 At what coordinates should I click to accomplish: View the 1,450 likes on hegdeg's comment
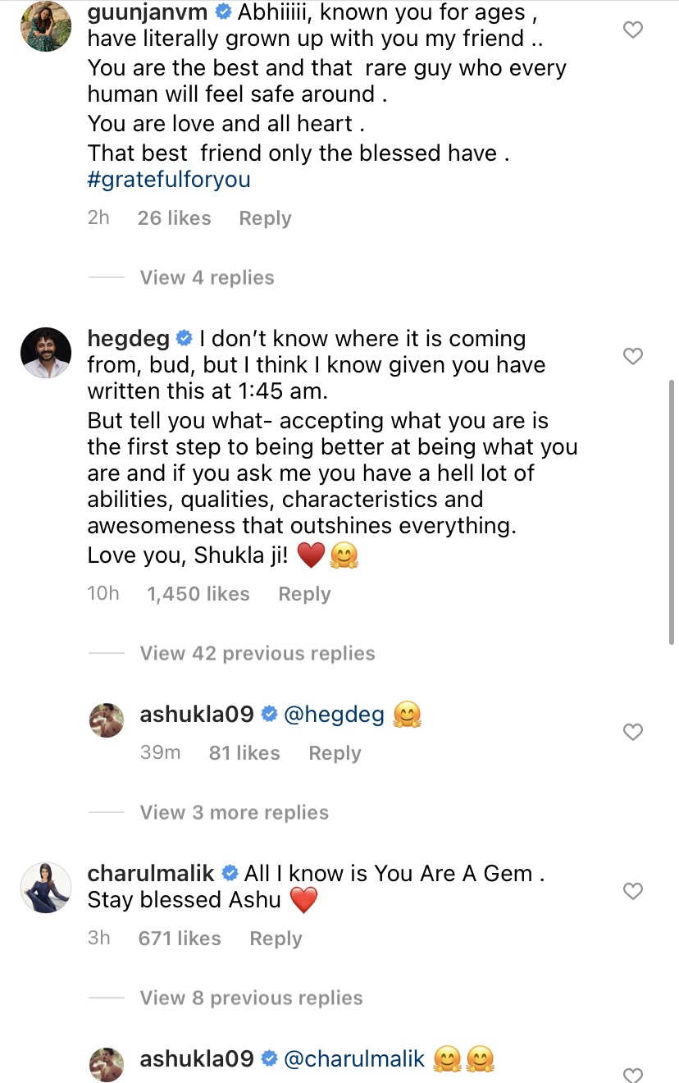pos(198,594)
